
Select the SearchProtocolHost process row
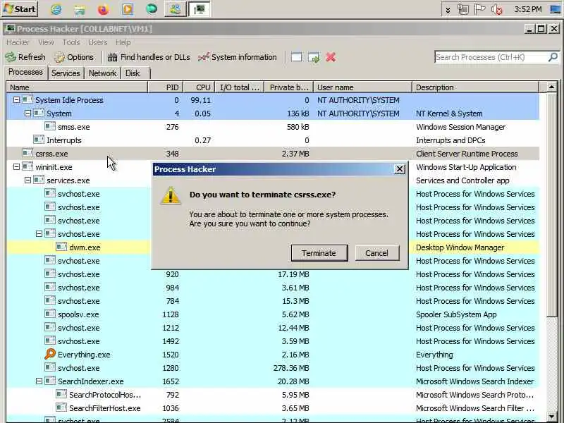tap(273, 395)
